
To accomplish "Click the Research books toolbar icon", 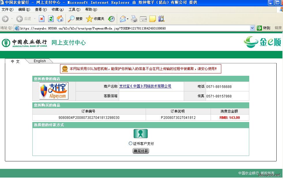I will (161, 19).
